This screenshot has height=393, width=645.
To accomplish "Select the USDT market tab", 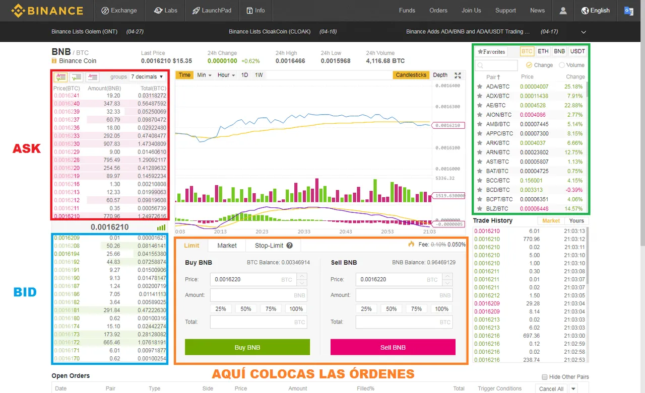I will (577, 51).
